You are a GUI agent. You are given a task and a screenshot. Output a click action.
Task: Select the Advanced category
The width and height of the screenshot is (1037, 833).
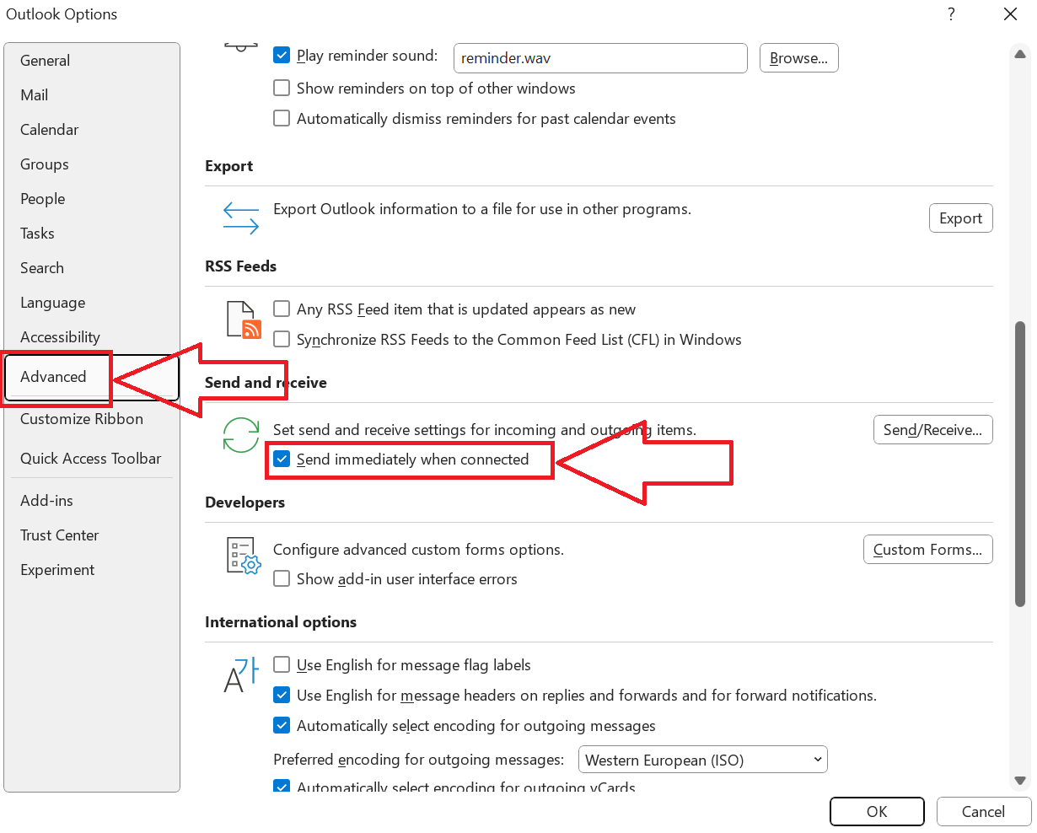(92, 377)
